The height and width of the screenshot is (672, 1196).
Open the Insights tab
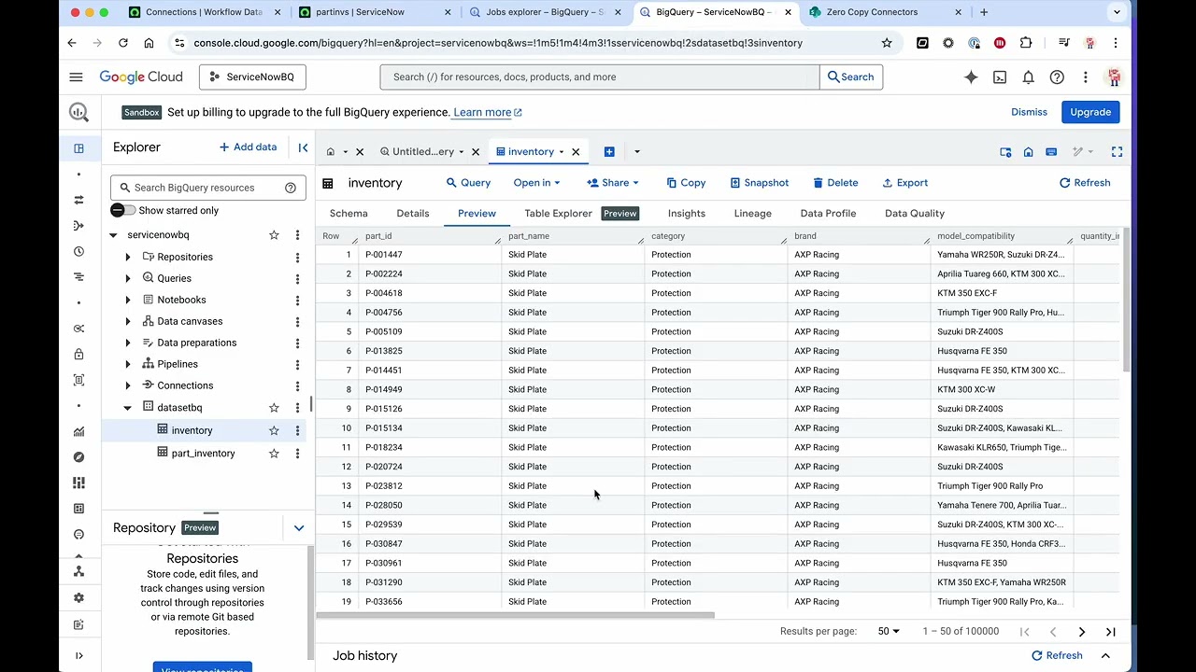click(687, 214)
